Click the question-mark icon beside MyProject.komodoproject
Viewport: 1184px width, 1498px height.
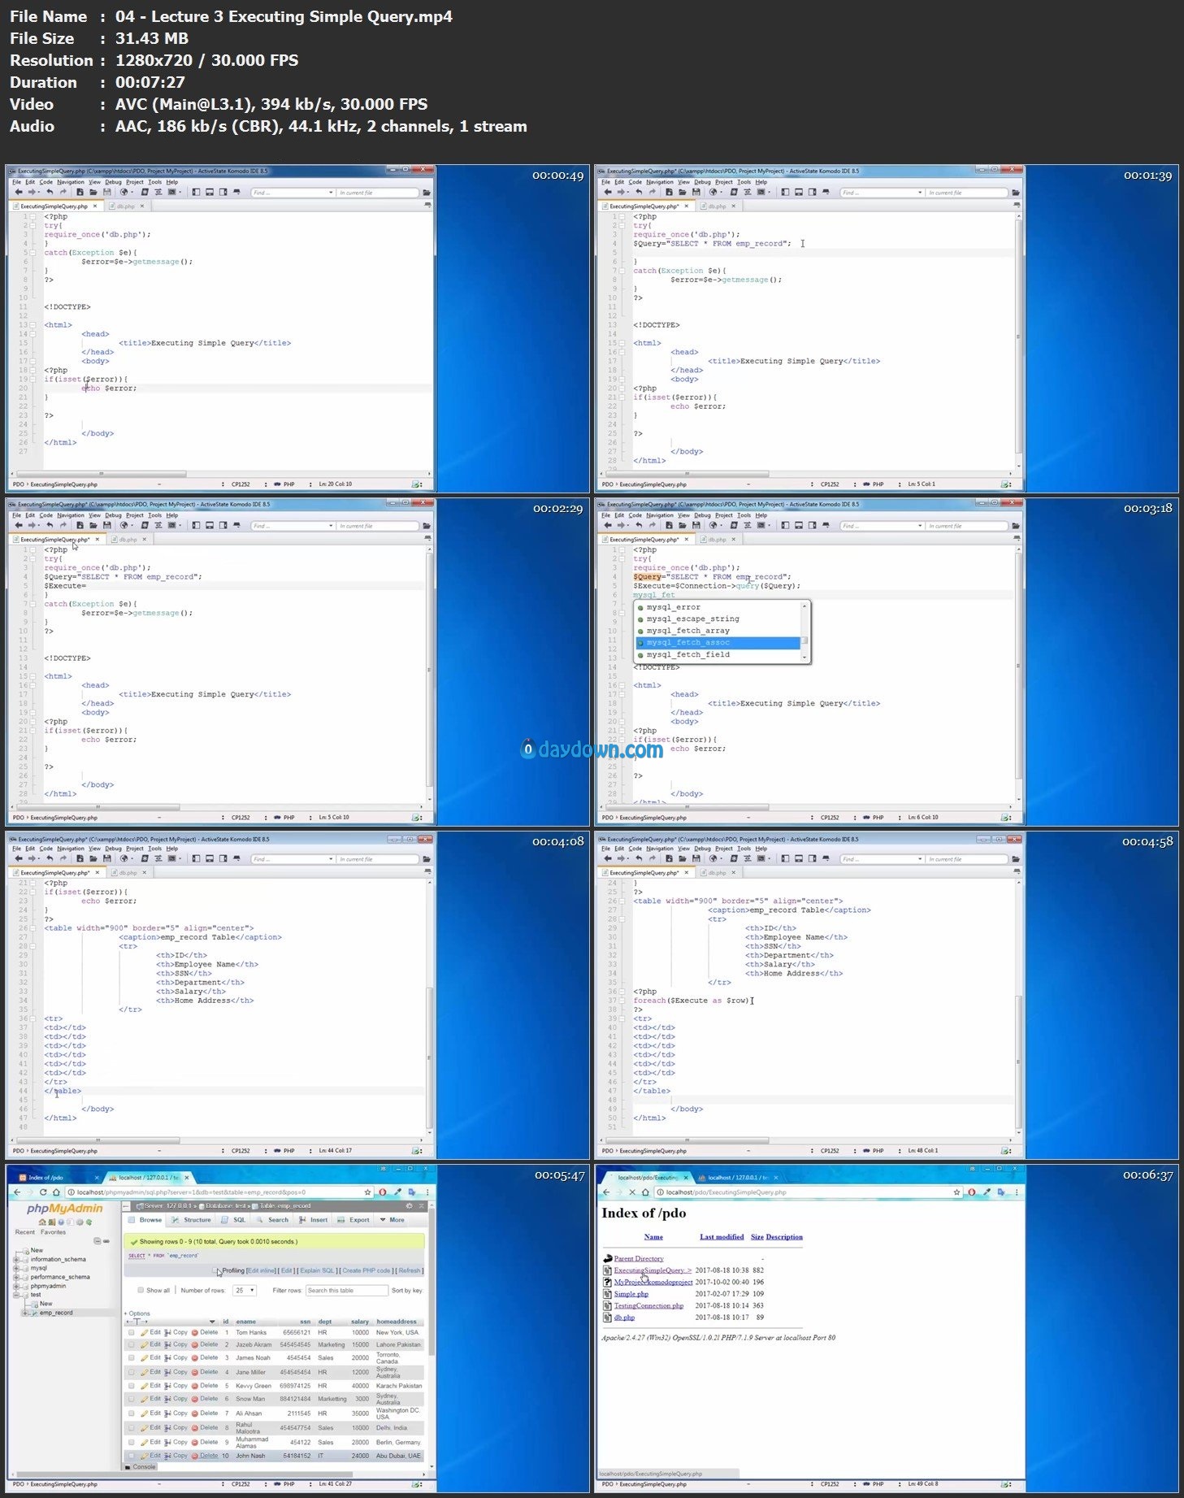607,1282
